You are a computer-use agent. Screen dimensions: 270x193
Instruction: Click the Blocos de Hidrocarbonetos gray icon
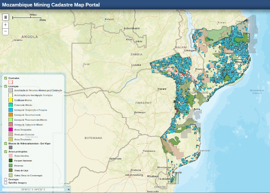click(10, 147)
